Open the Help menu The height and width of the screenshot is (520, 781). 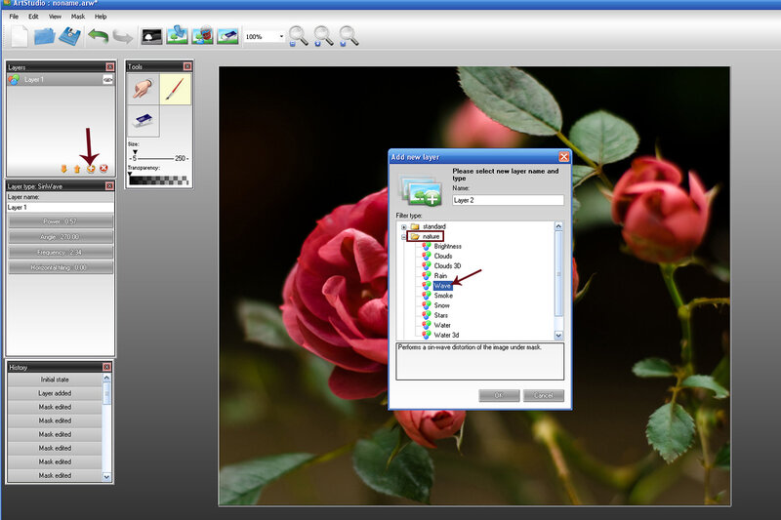(x=101, y=17)
